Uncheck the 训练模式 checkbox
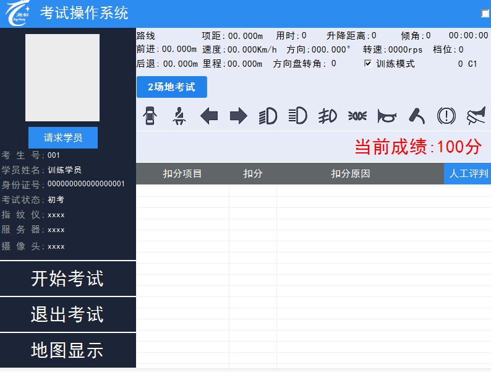Viewport: 491px width, 372px height. coord(368,64)
